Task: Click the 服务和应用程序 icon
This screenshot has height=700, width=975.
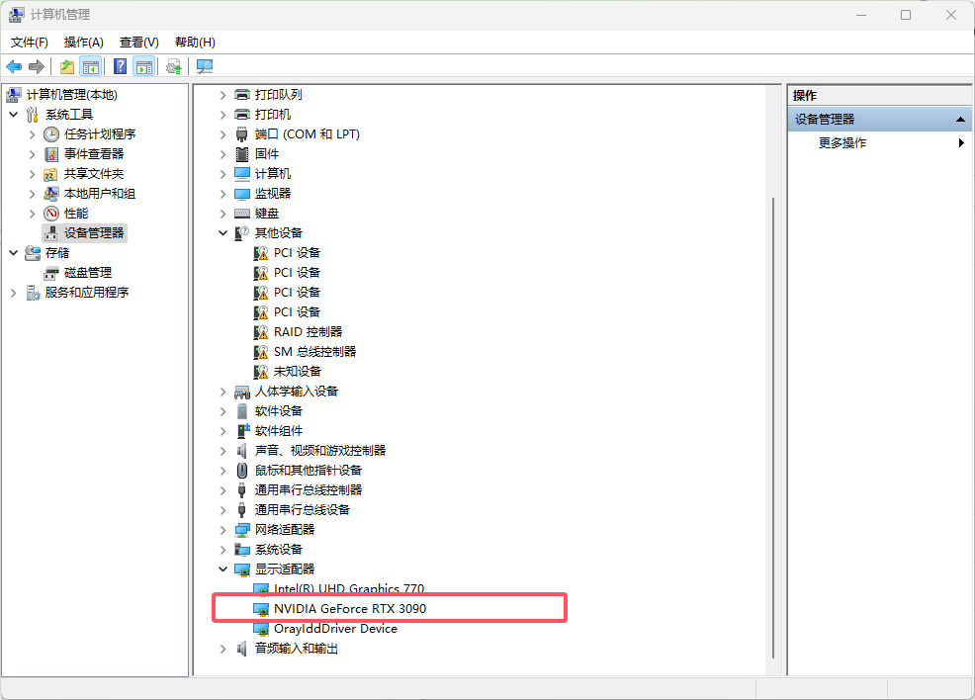Action: click(33, 293)
